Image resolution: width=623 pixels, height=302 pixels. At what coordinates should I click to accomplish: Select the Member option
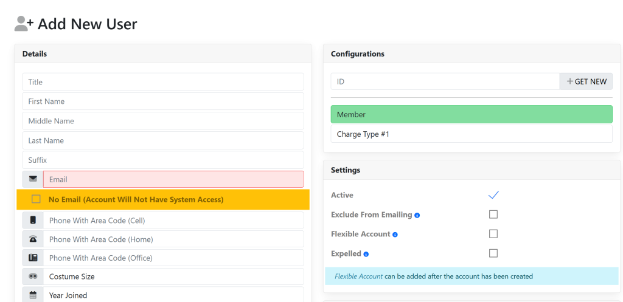point(472,114)
